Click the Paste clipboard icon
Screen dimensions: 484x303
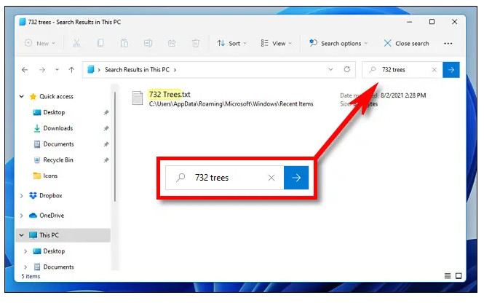tap(124, 44)
